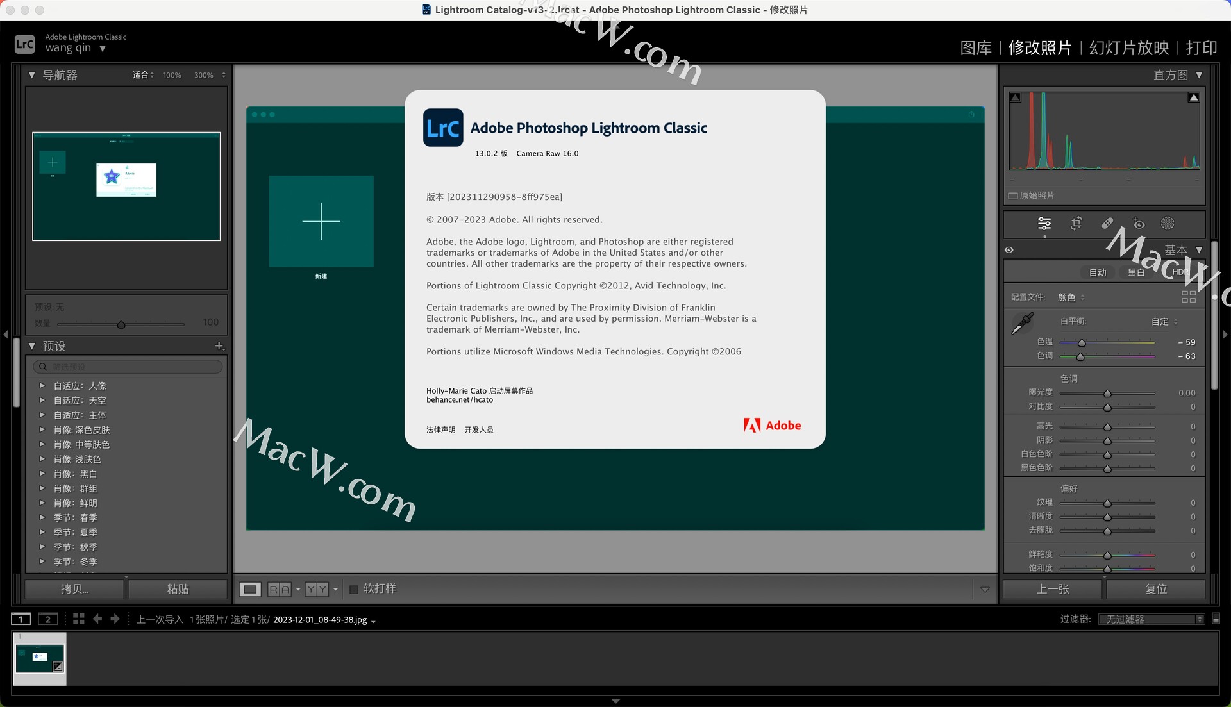1231x707 pixels.
Task: Switch to the 图库 module tab
Action: [975, 48]
